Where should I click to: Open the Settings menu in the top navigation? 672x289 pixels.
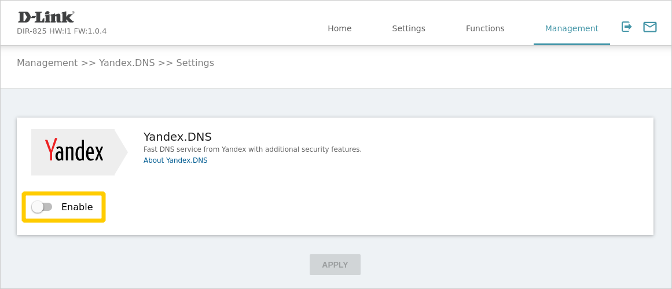coord(408,28)
